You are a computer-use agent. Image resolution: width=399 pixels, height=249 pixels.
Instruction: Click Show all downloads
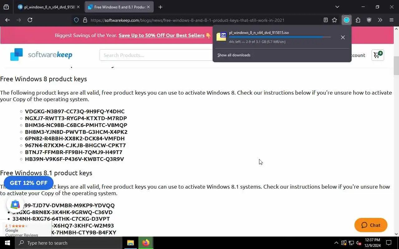pyautogui.click(x=234, y=55)
